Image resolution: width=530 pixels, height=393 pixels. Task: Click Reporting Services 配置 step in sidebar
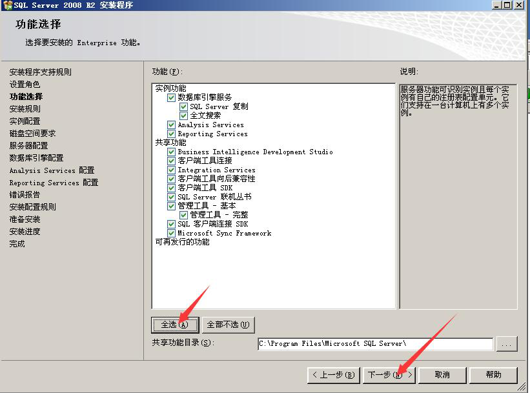(x=54, y=183)
